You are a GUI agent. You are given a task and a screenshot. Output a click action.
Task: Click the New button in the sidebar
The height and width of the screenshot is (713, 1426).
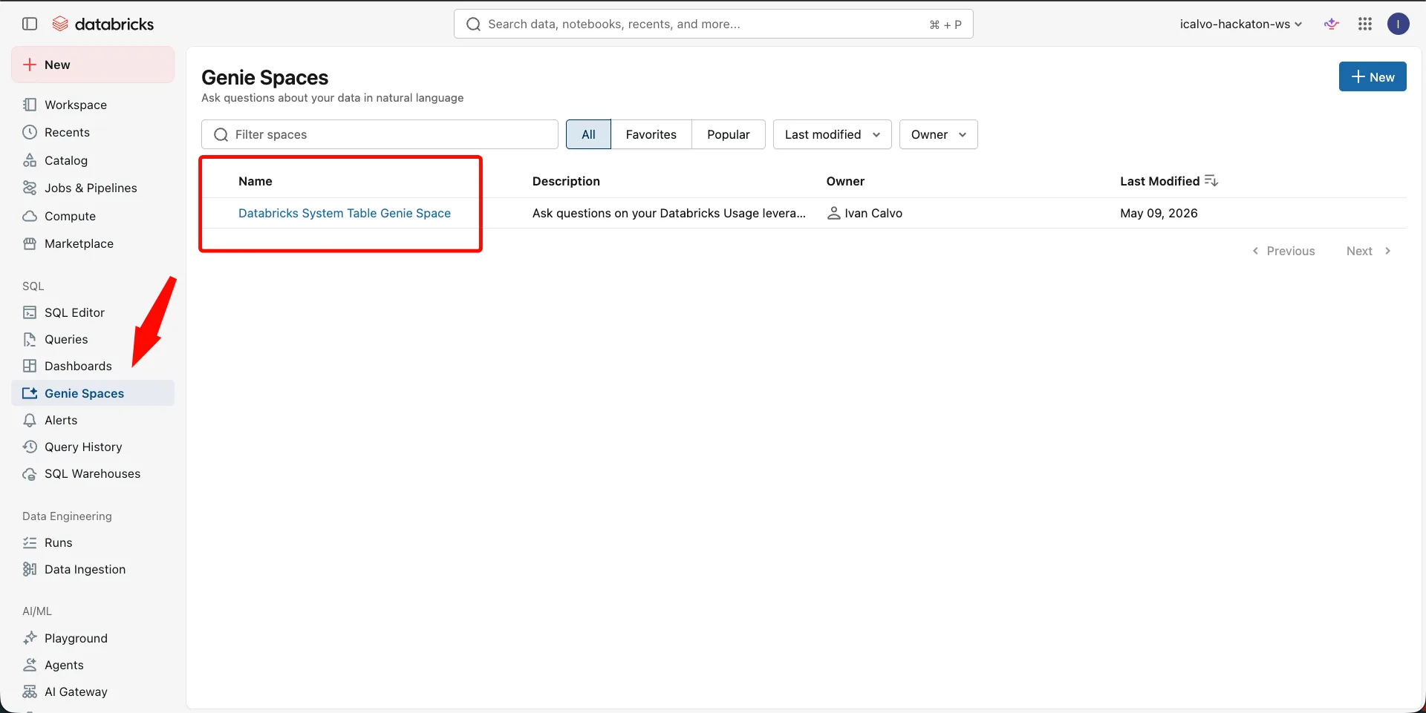93,65
